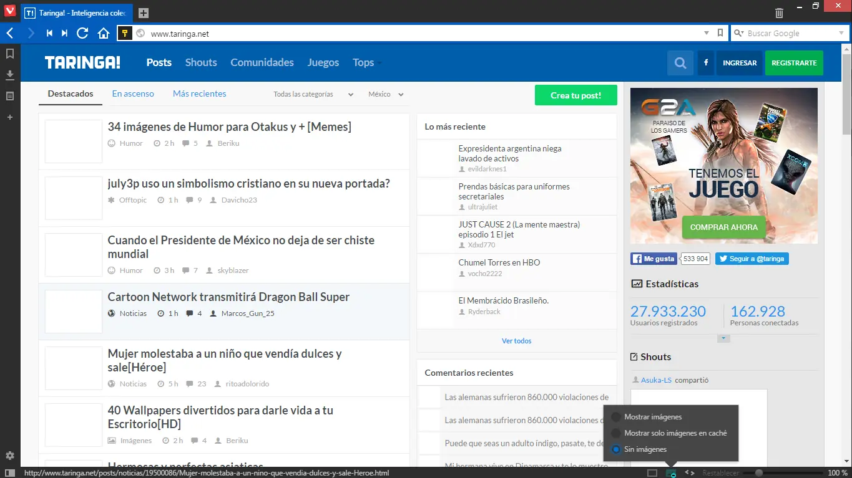Viewport: 852px width, 478px height.
Task: Select the Taringa! browser tab
Action: click(x=78, y=13)
